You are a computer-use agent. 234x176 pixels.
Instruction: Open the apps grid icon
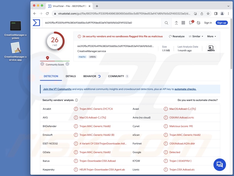pos(183,23)
